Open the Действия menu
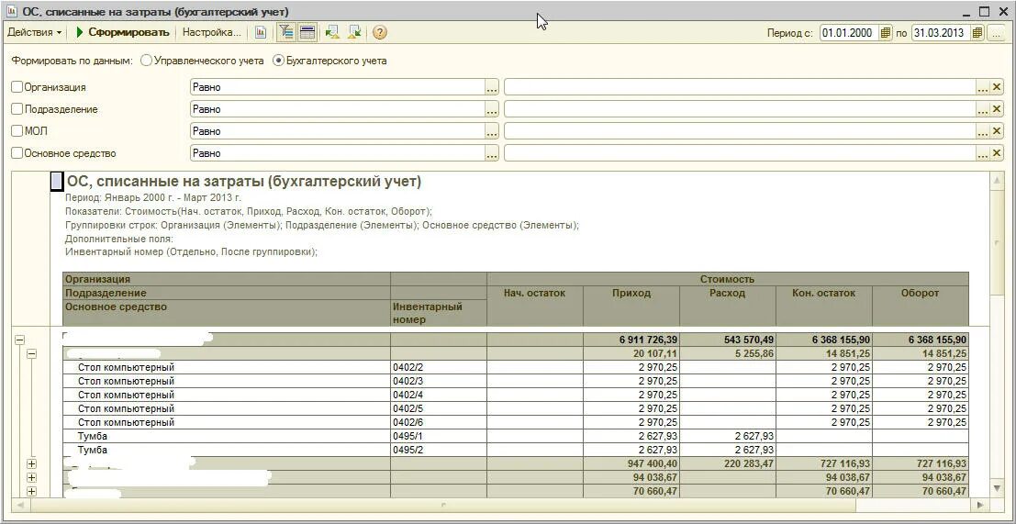Screen dimensions: 1016x524 click(34, 32)
